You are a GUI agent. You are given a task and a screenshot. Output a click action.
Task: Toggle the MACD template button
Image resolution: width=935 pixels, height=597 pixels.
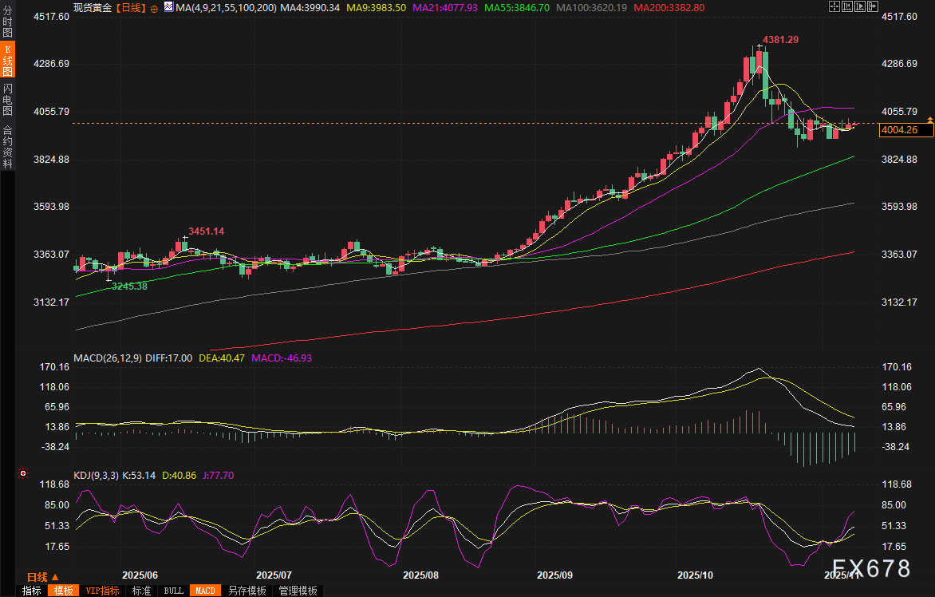point(204,591)
